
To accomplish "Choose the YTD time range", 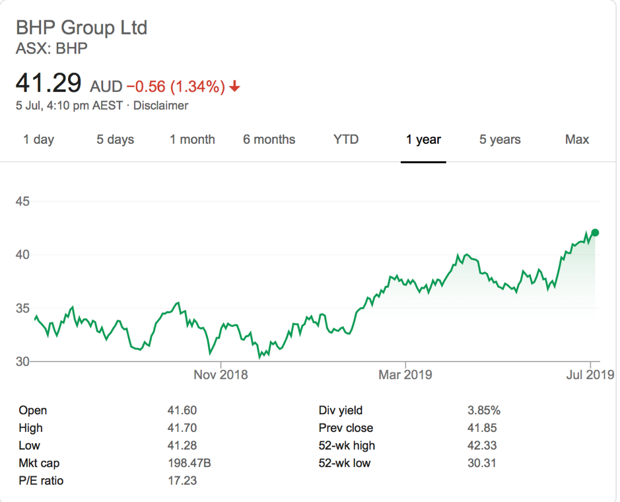I will point(346,139).
